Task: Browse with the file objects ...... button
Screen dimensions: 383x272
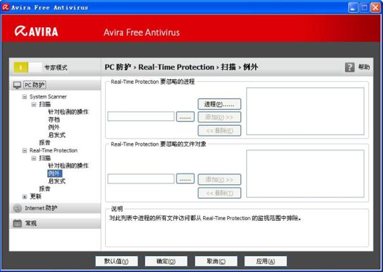Action: [185, 179]
